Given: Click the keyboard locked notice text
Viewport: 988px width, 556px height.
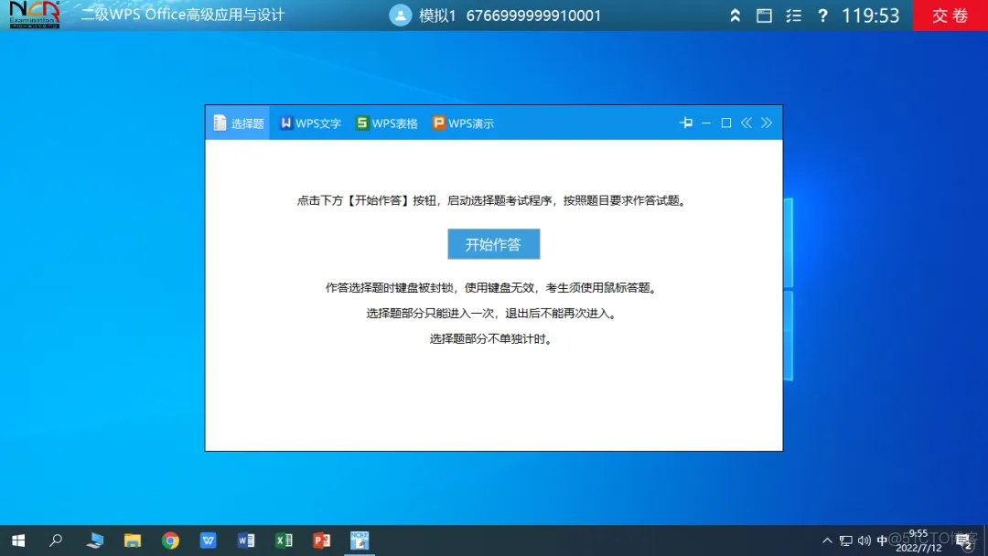Looking at the screenshot, I should click(493, 288).
